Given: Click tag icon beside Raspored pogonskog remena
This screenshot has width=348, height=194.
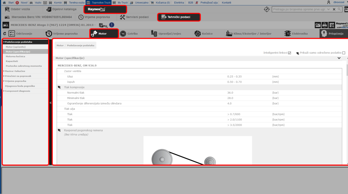Looking at the screenshot, I should [59, 130].
